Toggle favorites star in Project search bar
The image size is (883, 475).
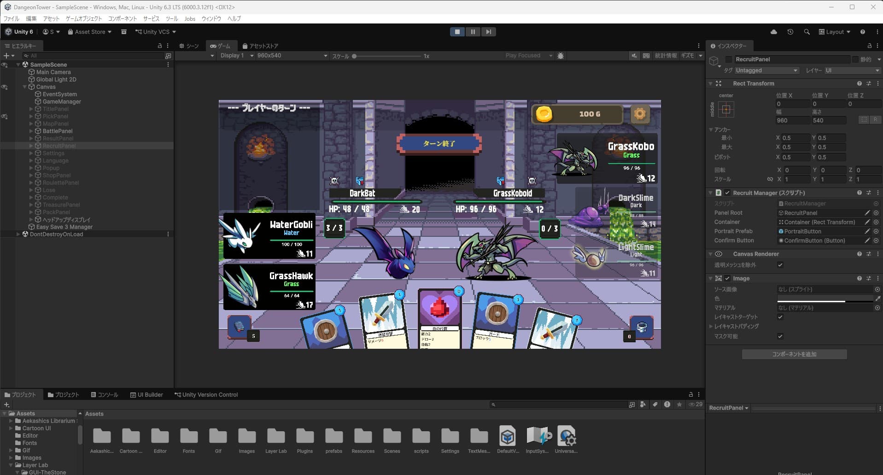(x=679, y=405)
